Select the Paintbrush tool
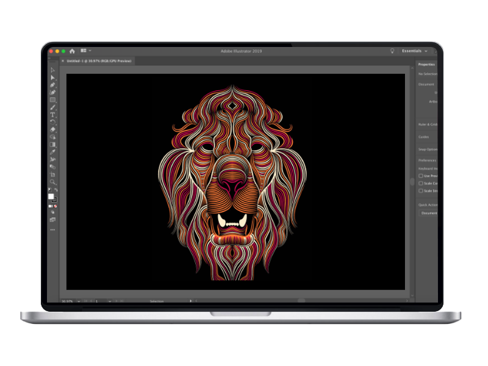This screenshot has height=366, width=488. (52, 107)
